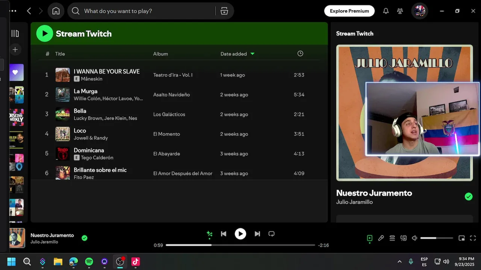Open artist Jowell & Randy

coord(91,138)
